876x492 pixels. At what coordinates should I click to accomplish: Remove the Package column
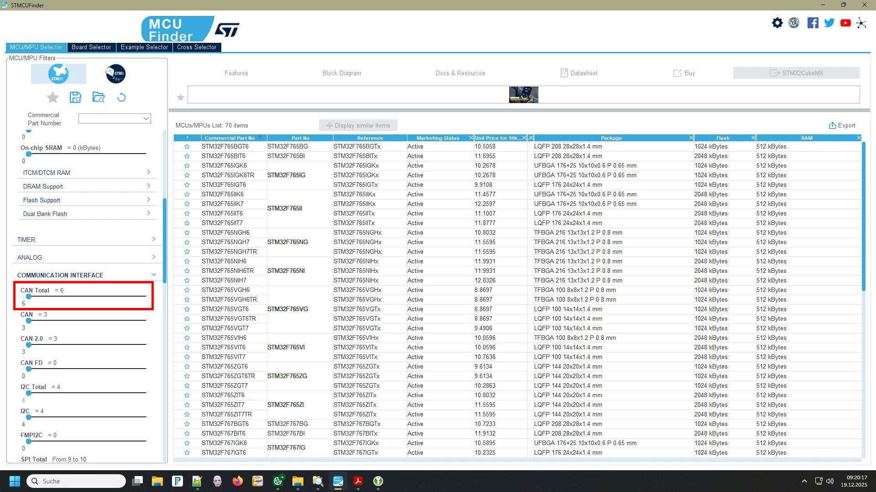tap(691, 138)
